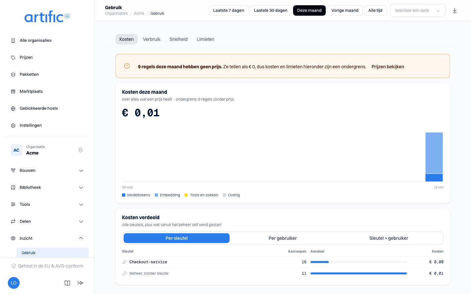Select the Laatste 7 dagen range
This screenshot has width=471, height=294.
click(229, 10)
